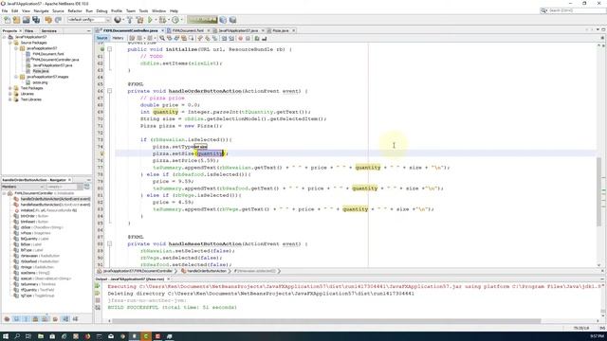Click the Comment icon in editor toolbar
607x341 pixels.
pyautogui.click(x=257, y=38)
